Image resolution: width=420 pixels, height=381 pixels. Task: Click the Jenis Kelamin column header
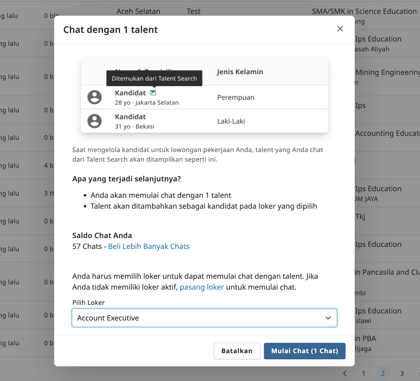240,72
